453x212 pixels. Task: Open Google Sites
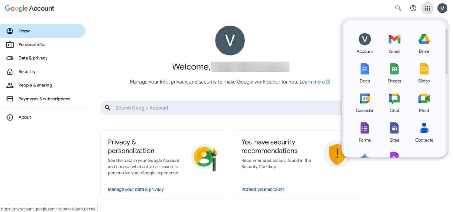[x=394, y=131]
